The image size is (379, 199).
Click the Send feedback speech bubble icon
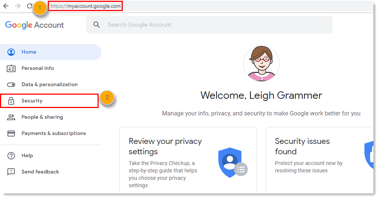point(11,172)
